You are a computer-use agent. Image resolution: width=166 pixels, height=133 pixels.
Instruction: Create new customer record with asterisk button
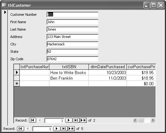[x=71, y=129]
